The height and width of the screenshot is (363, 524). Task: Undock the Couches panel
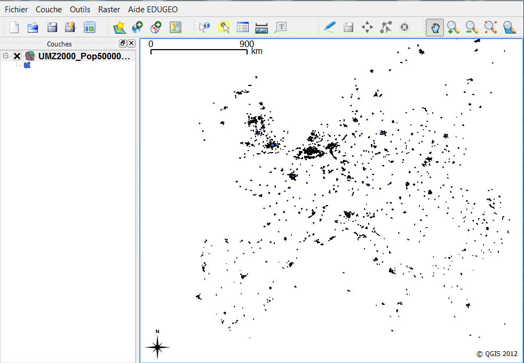[x=123, y=44]
